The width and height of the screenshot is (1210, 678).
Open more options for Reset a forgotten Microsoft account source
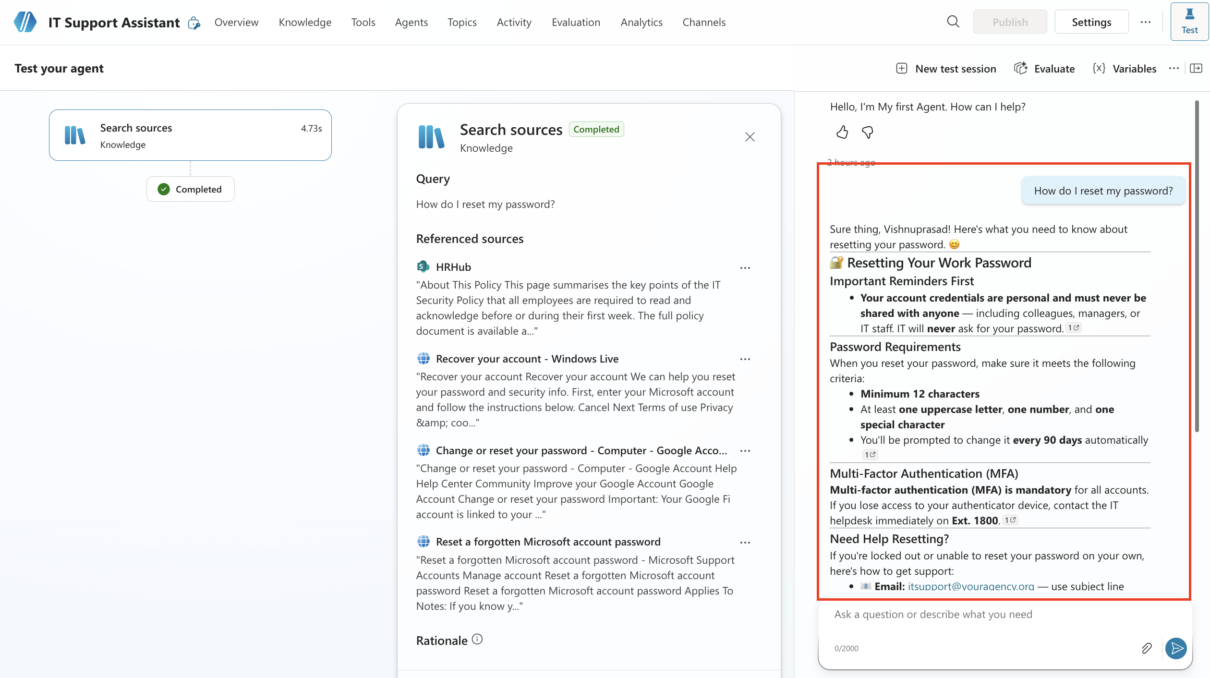pos(745,543)
